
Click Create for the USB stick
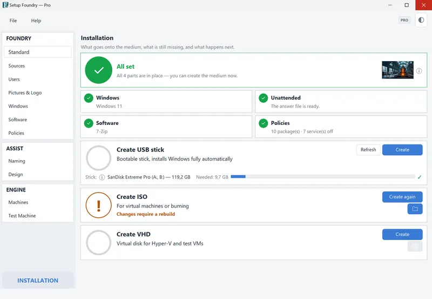point(402,150)
